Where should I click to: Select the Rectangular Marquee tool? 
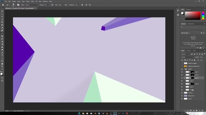[2, 14]
